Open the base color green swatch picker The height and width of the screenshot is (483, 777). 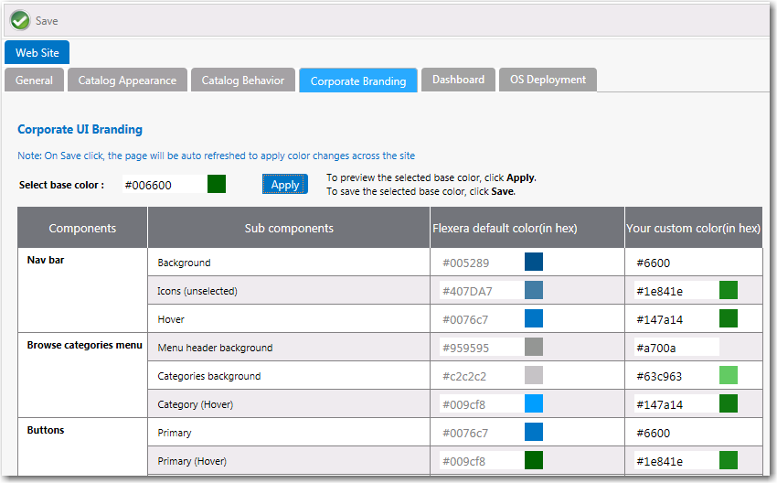click(217, 185)
